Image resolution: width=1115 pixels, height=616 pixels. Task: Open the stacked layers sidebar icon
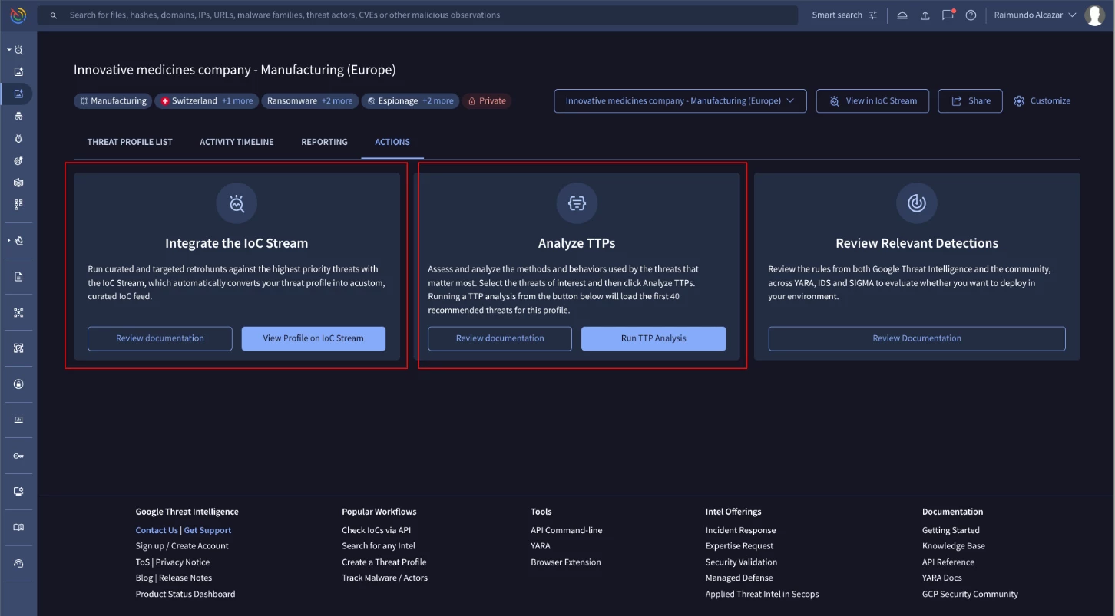click(x=18, y=183)
